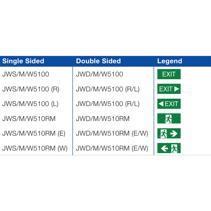The image size is (211, 211).
Task: Click JWD/M/W5100 (R/L) beside JWS/M/W5100 (L)
Action: point(108,104)
